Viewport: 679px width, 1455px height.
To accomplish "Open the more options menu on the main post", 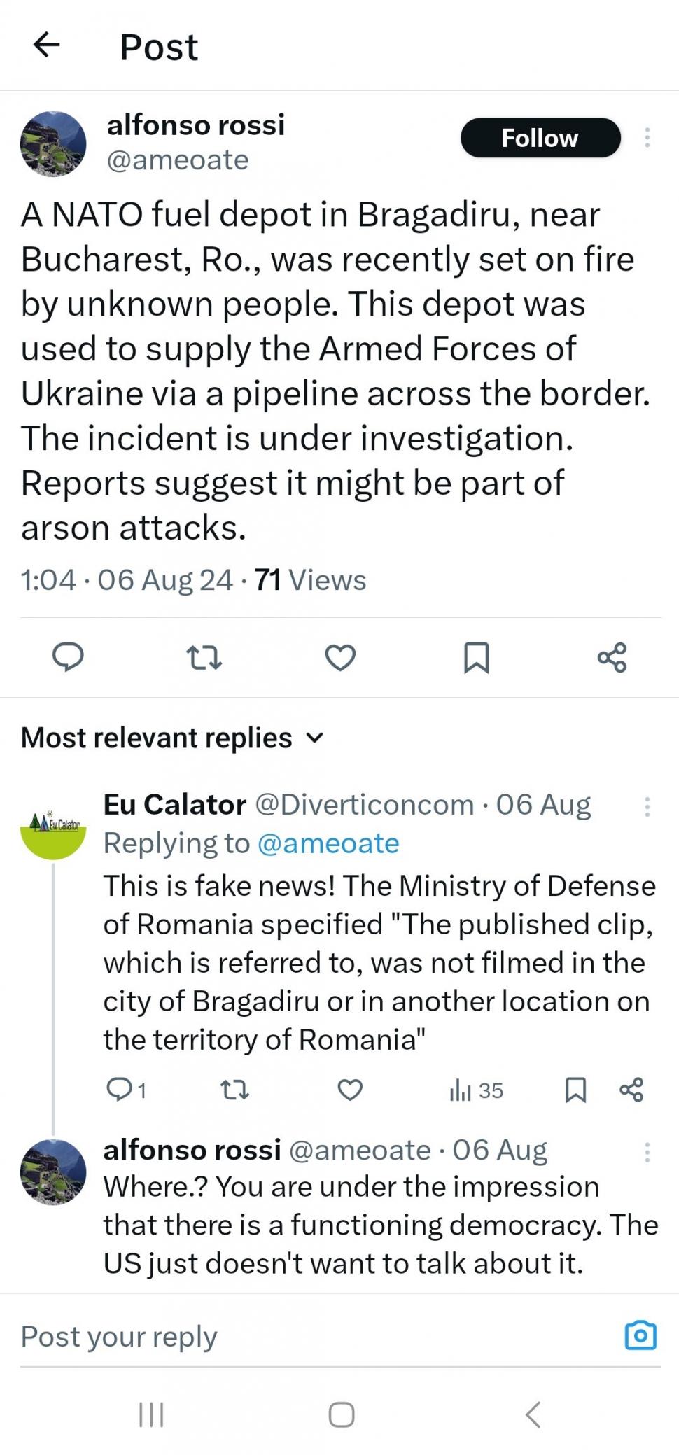I will [647, 138].
